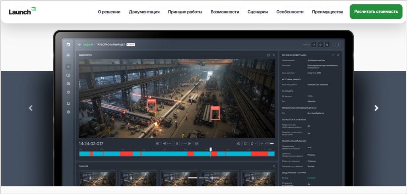Follow the Задачи breadcrumb link
Viewport: 407px width, 194px height.
[88, 45]
